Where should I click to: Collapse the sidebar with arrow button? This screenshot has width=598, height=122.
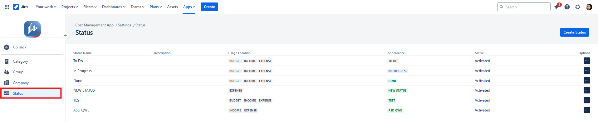(66, 35)
